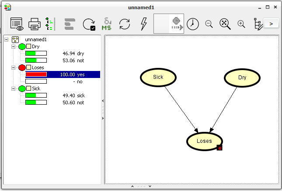Select the Dry node in the graph
282x191 pixels.
[242, 78]
